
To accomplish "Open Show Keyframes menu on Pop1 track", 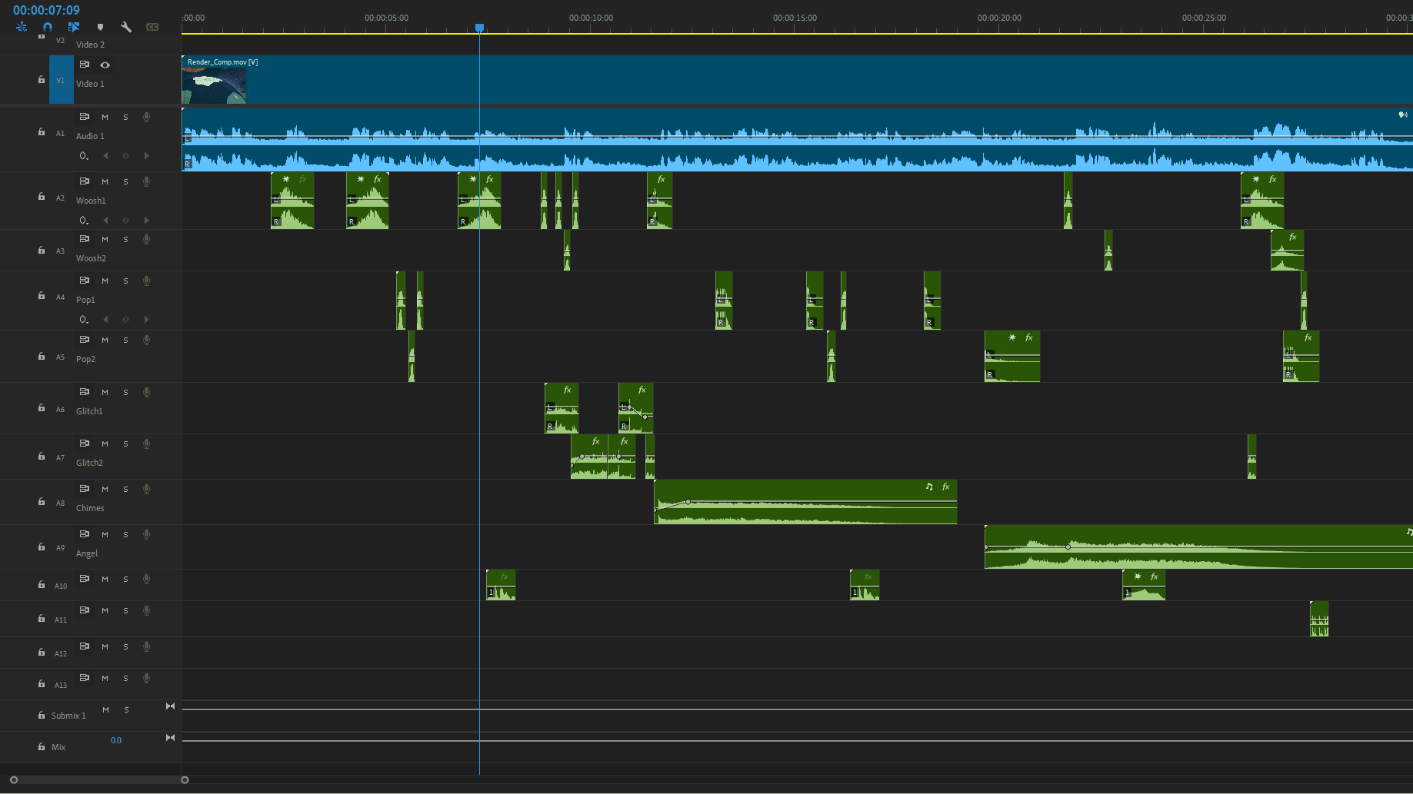I will point(84,320).
